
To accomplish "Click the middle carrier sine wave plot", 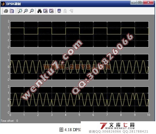I will [79, 67].
